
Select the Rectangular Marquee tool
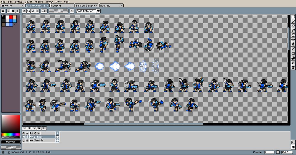293,17
